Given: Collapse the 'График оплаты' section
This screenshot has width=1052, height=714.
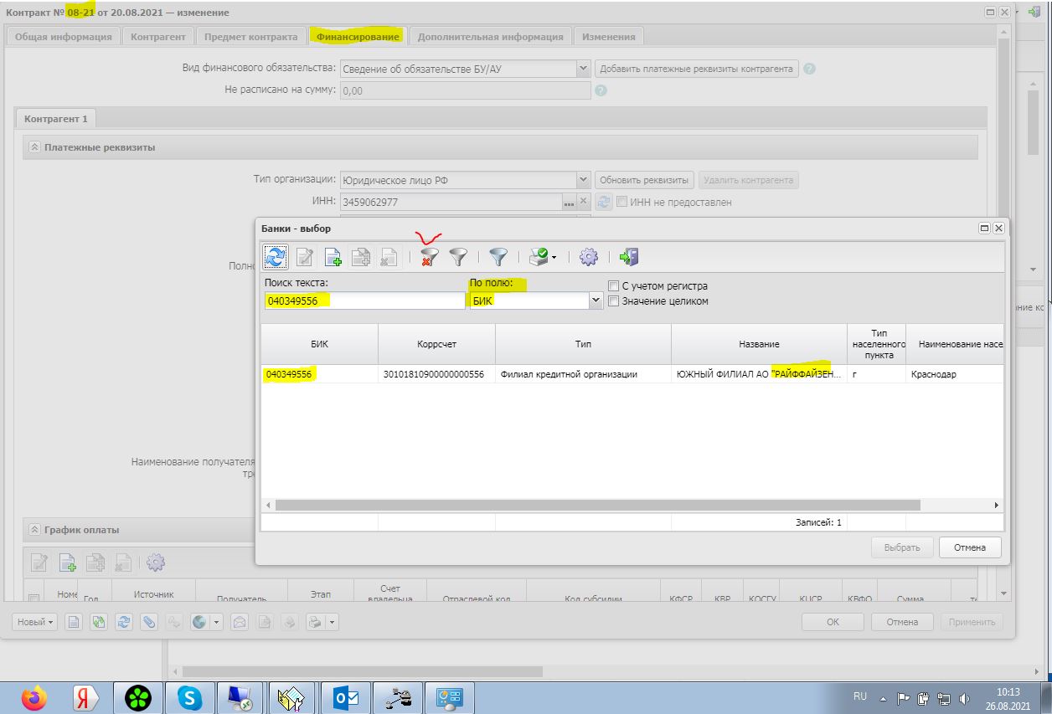Looking at the screenshot, I should 34,530.
